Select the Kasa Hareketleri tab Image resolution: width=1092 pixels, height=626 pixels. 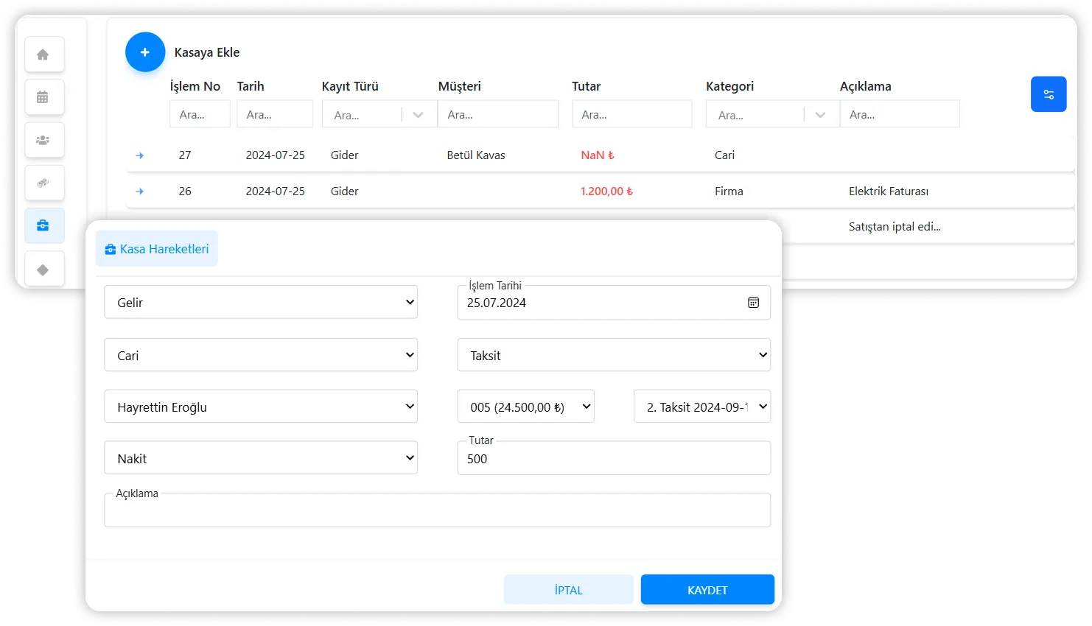157,249
